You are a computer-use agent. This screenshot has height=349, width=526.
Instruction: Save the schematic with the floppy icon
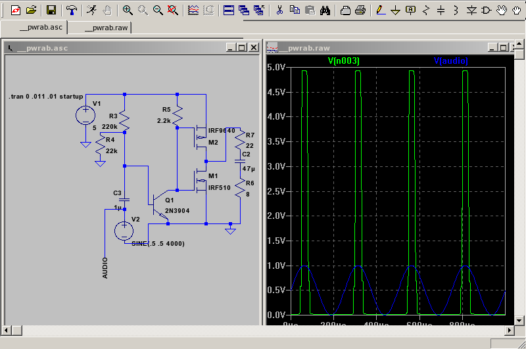click(51, 10)
